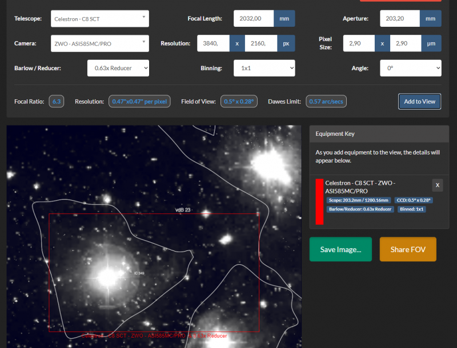Click the Field of View 0.5° x 0.28° badge
457x348 pixels.
tap(239, 102)
